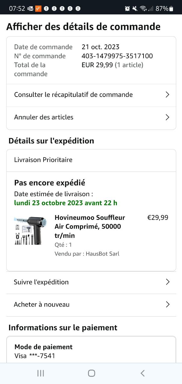Image resolution: width=182 pixels, height=384 pixels.
Task: Tap the alarm clock status icon
Action: tap(127, 8)
